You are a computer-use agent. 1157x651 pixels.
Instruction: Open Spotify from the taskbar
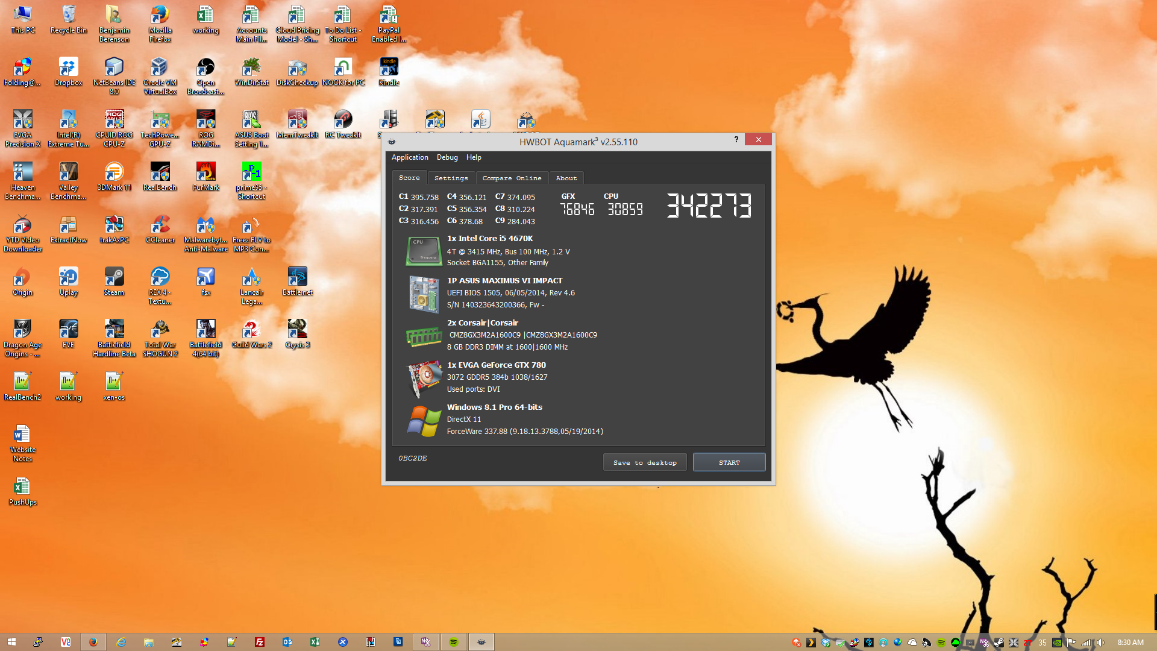[454, 642]
